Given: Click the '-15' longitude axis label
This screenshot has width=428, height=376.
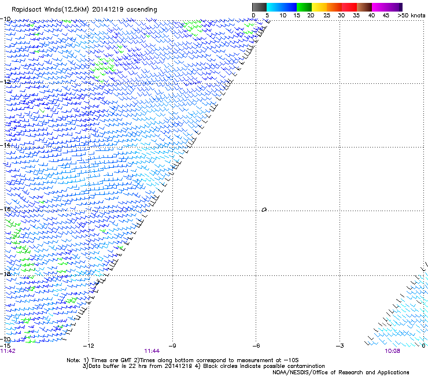Looking at the screenshot, I should click(x=5, y=345).
